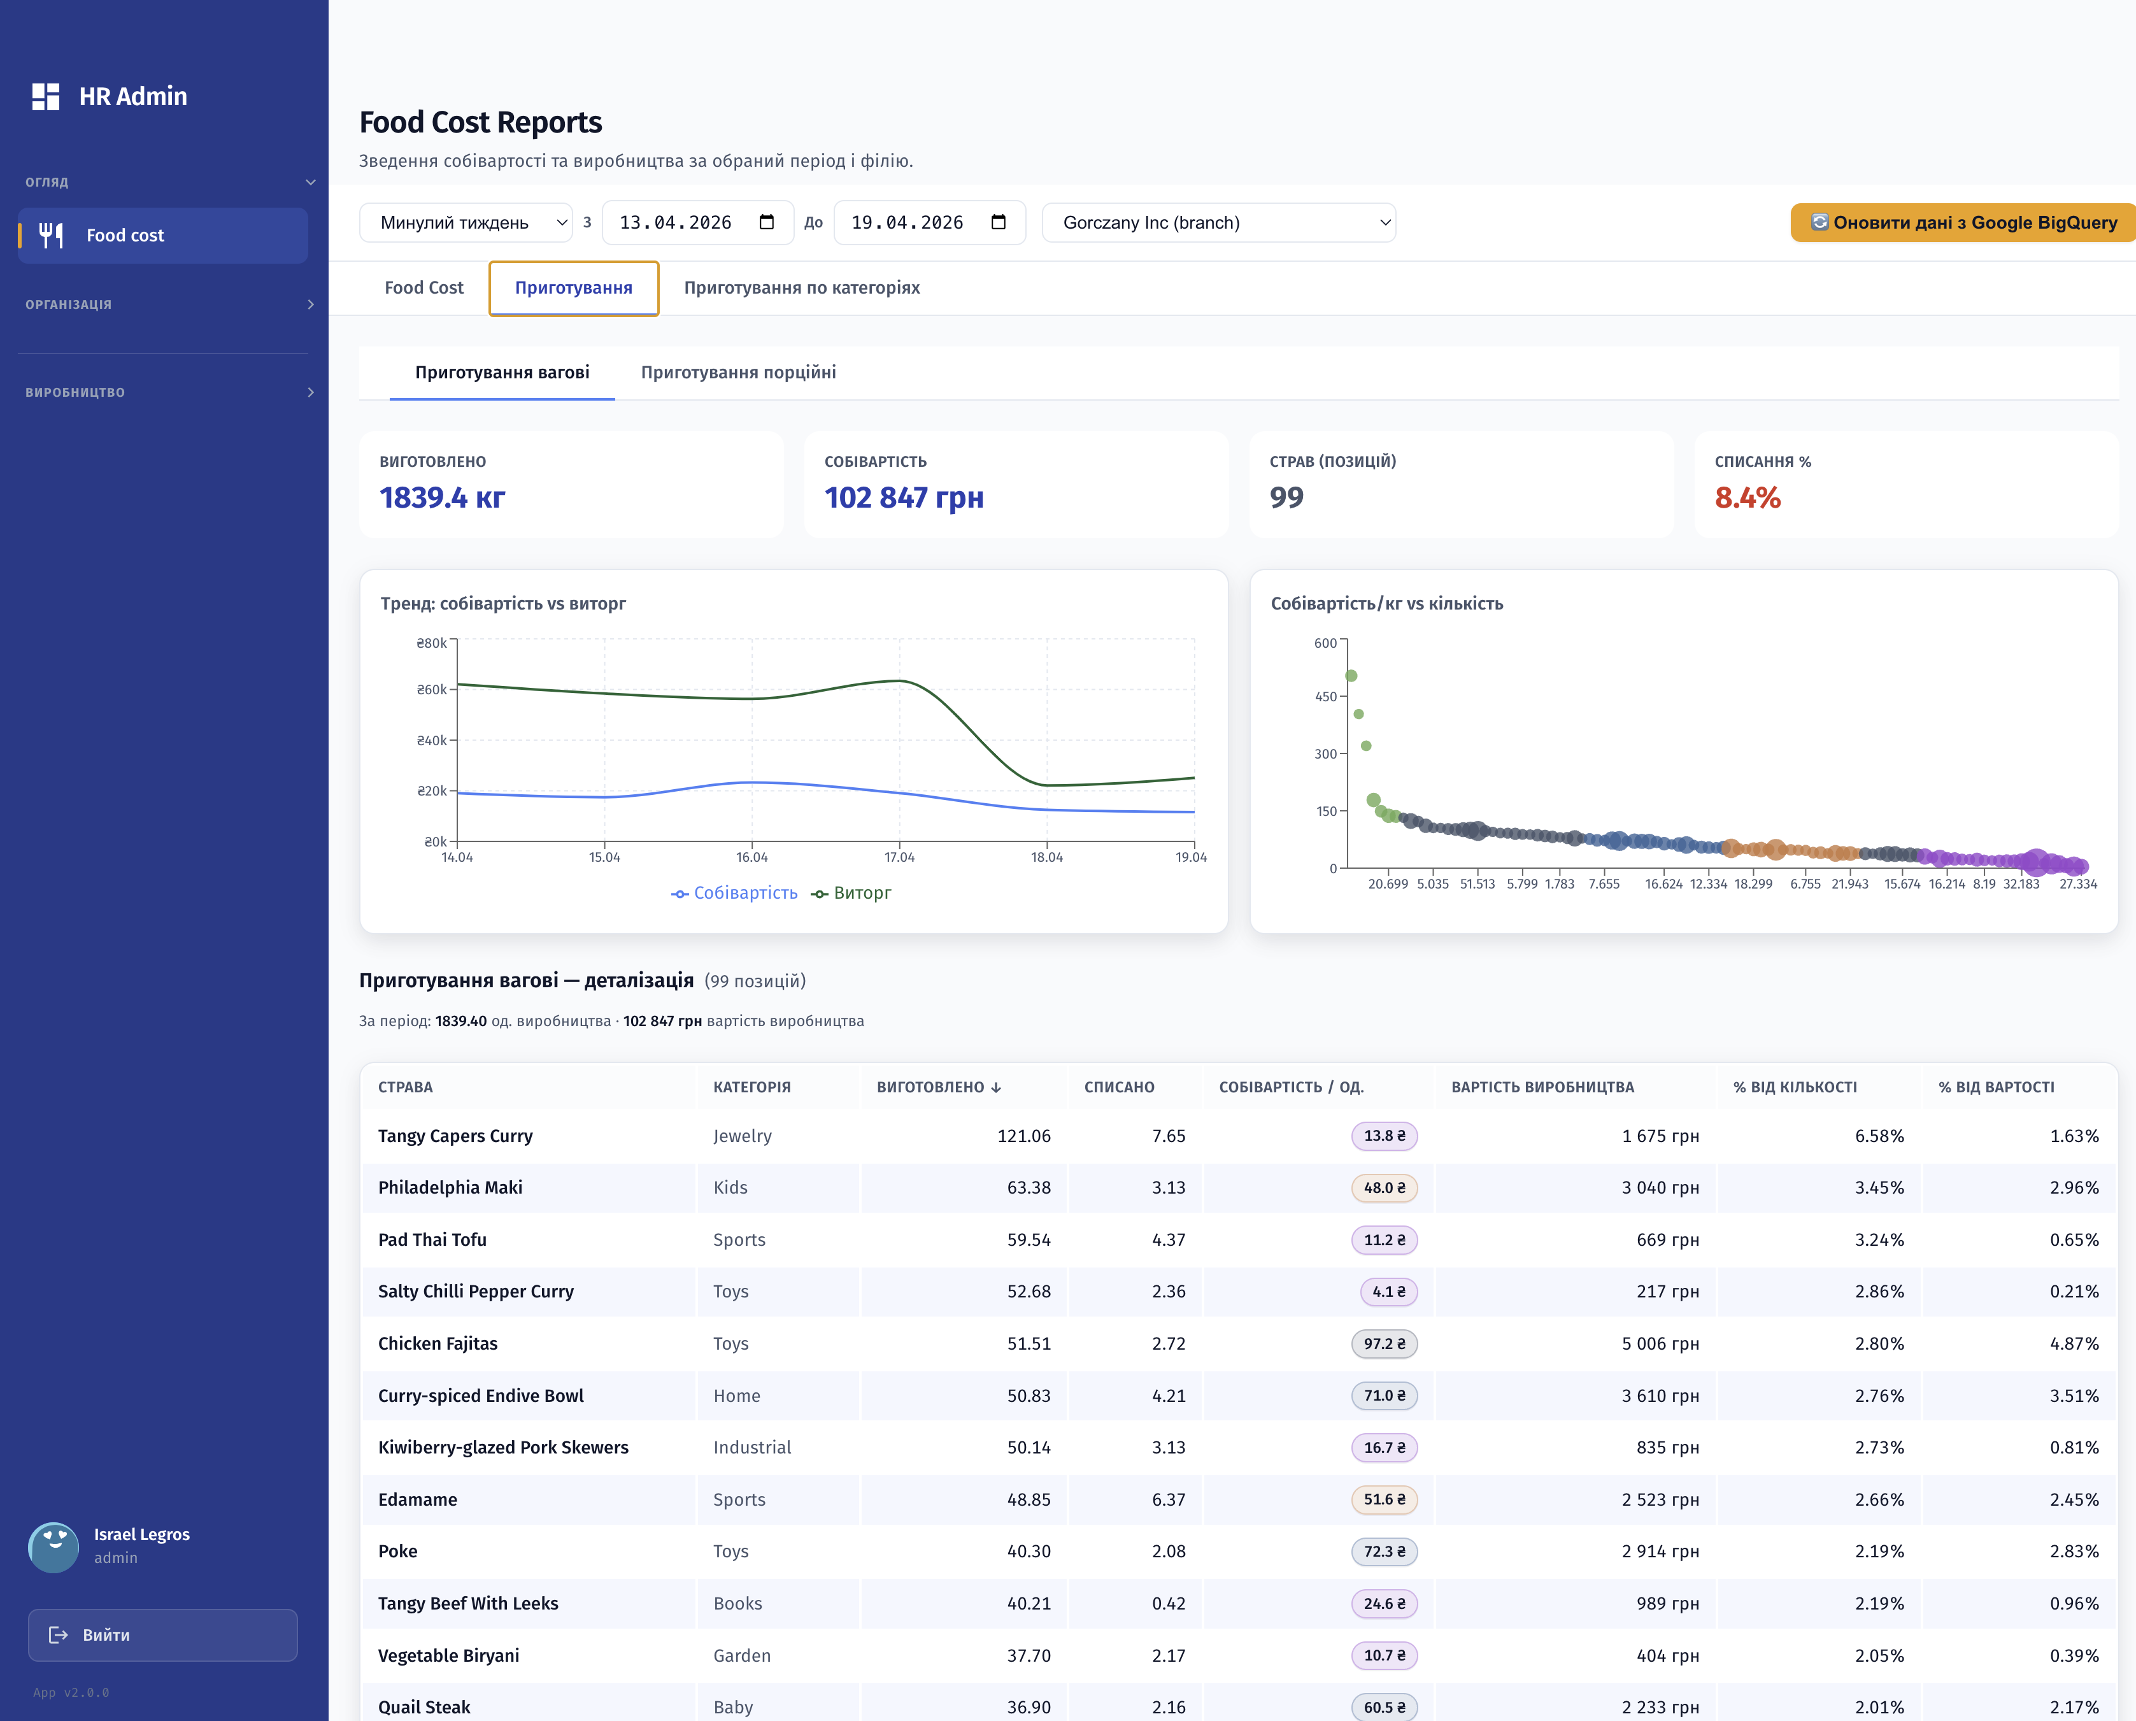Screen dimensions: 2136x1721
Task: Click the Poke dish name
Action: tap(397, 1552)
